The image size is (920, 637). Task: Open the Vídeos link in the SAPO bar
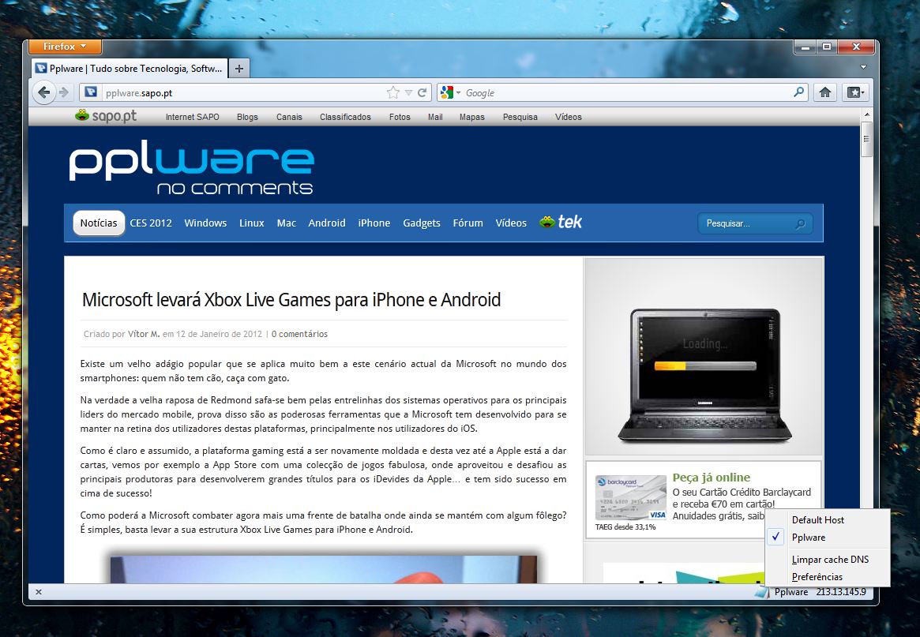point(569,117)
